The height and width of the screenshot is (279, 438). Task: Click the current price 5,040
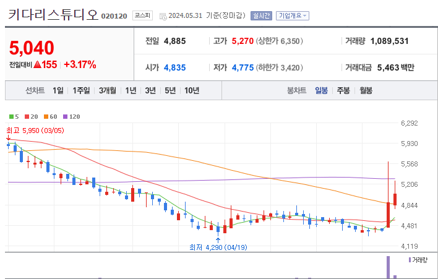coord(32,48)
